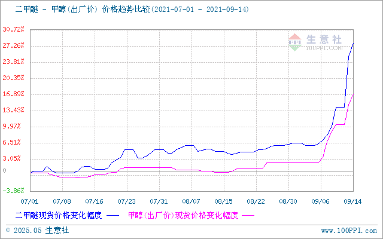
Task: Click the magenta line's endpoint at 09/14
Action: pyautogui.click(x=353, y=94)
